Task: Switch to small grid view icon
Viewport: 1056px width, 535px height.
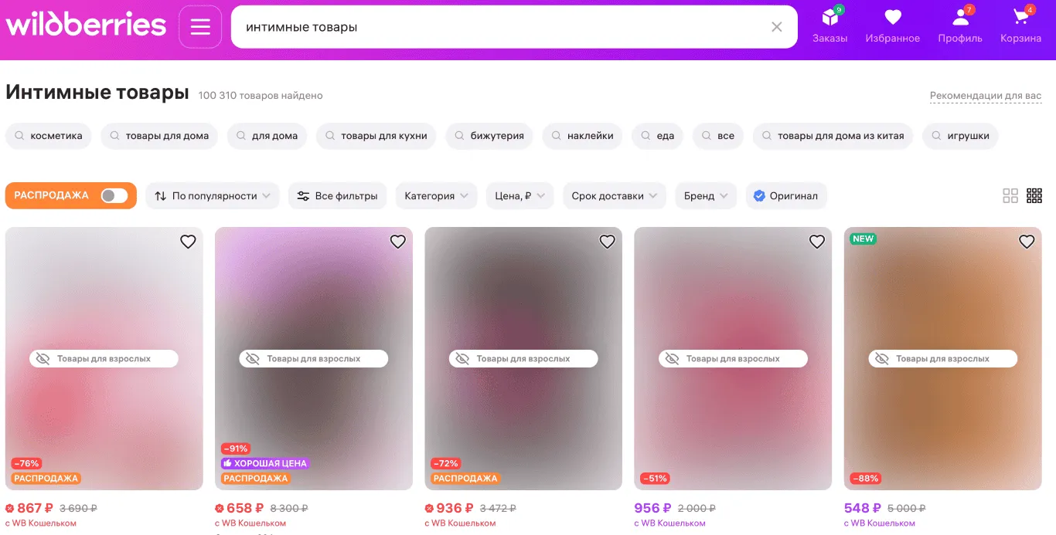Action: click(x=1034, y=196)
